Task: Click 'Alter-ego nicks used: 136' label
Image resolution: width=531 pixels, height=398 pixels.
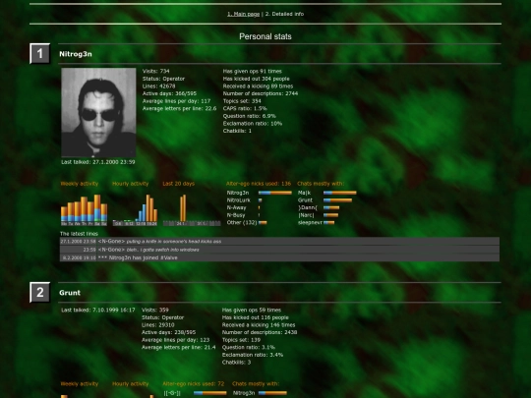Action: point(259,184)
